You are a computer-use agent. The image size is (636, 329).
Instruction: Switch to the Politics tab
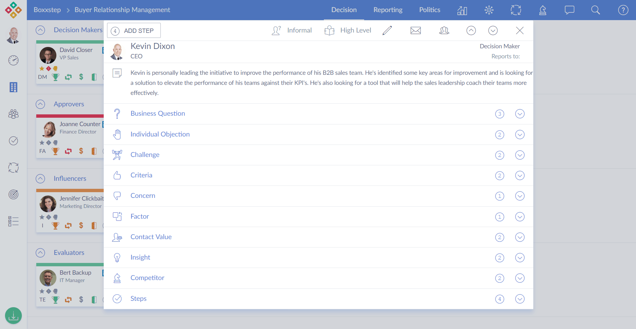[429, 10]
